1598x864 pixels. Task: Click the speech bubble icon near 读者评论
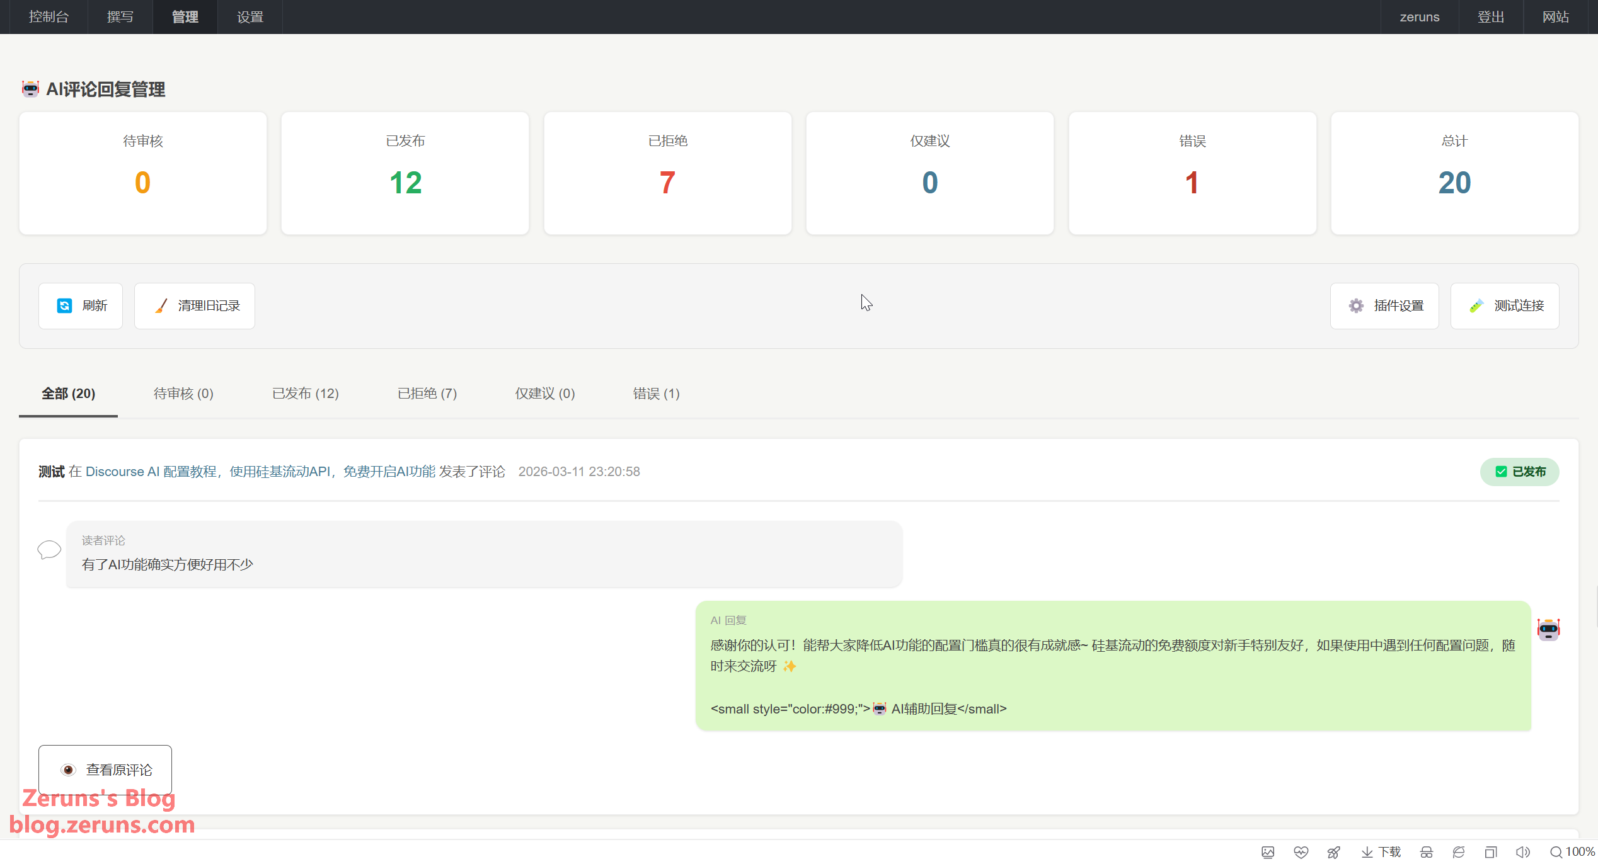(49, 550)
